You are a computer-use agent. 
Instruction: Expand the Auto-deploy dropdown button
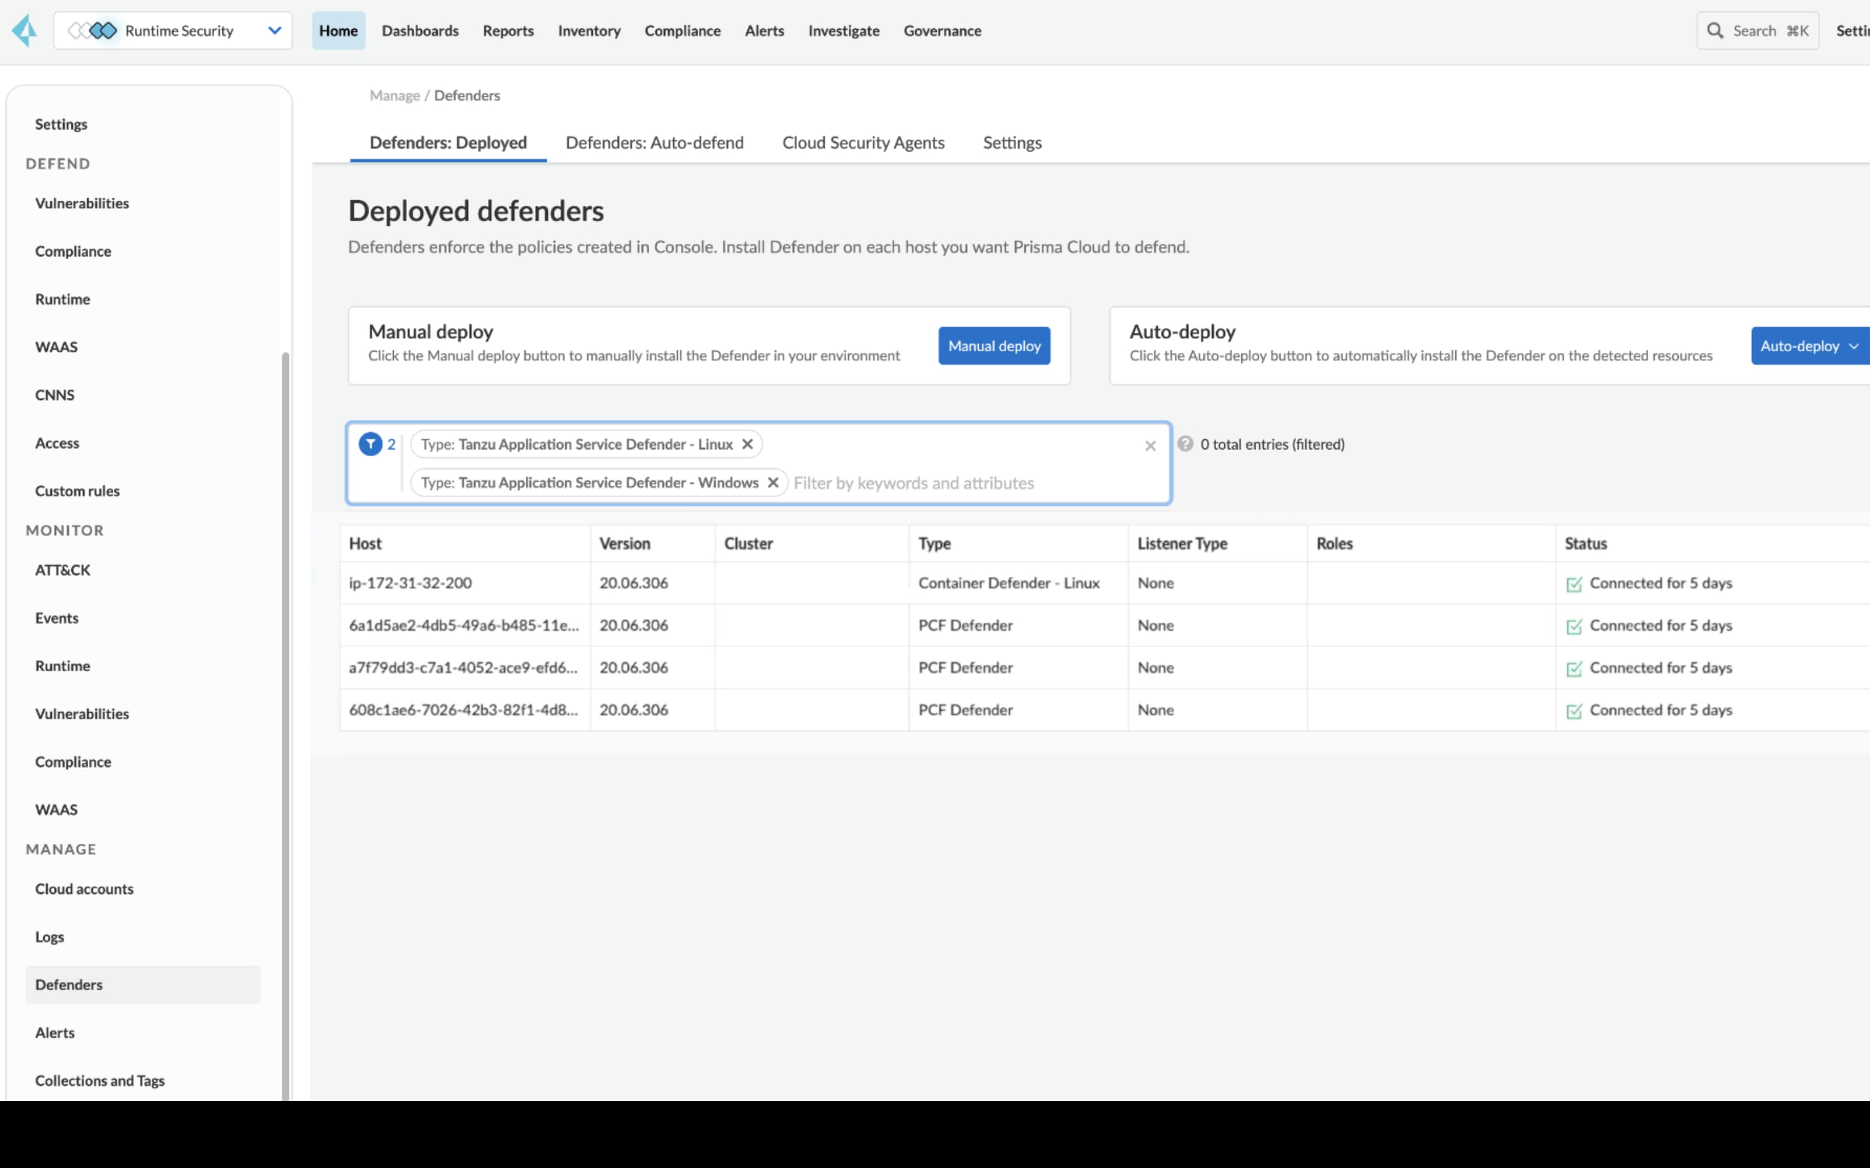pos(1854,346)
